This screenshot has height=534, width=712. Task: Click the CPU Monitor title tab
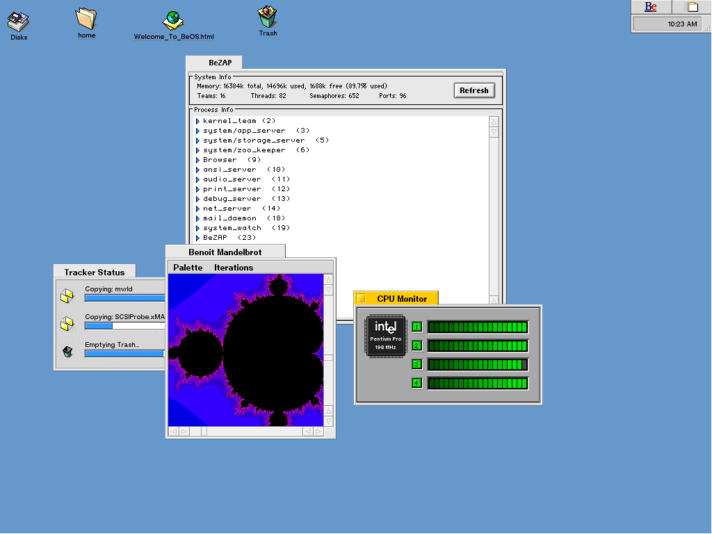(x=401, y=298)
